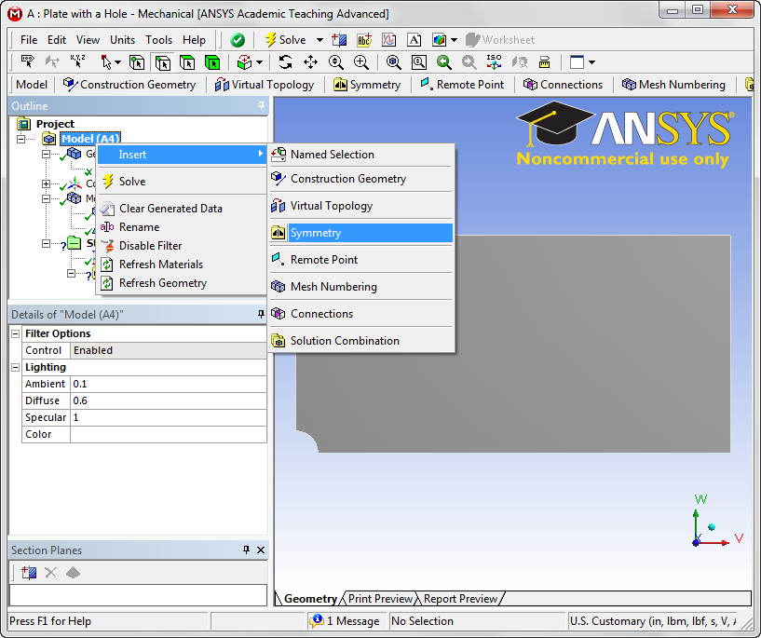The width and height of the screenshot is (761, 638).
Task: Click the Zoom To Fit icon
Action: (394, 62)
